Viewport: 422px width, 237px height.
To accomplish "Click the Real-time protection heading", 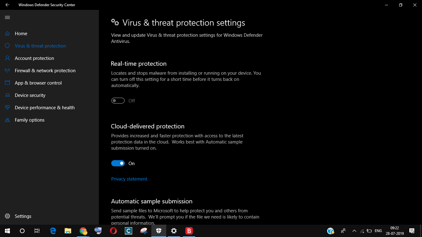I will point(139,64).
